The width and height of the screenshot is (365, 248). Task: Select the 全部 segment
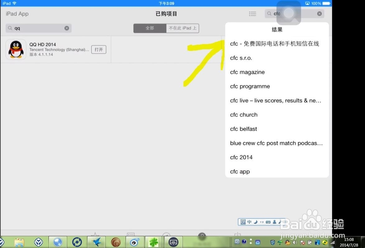150,28
